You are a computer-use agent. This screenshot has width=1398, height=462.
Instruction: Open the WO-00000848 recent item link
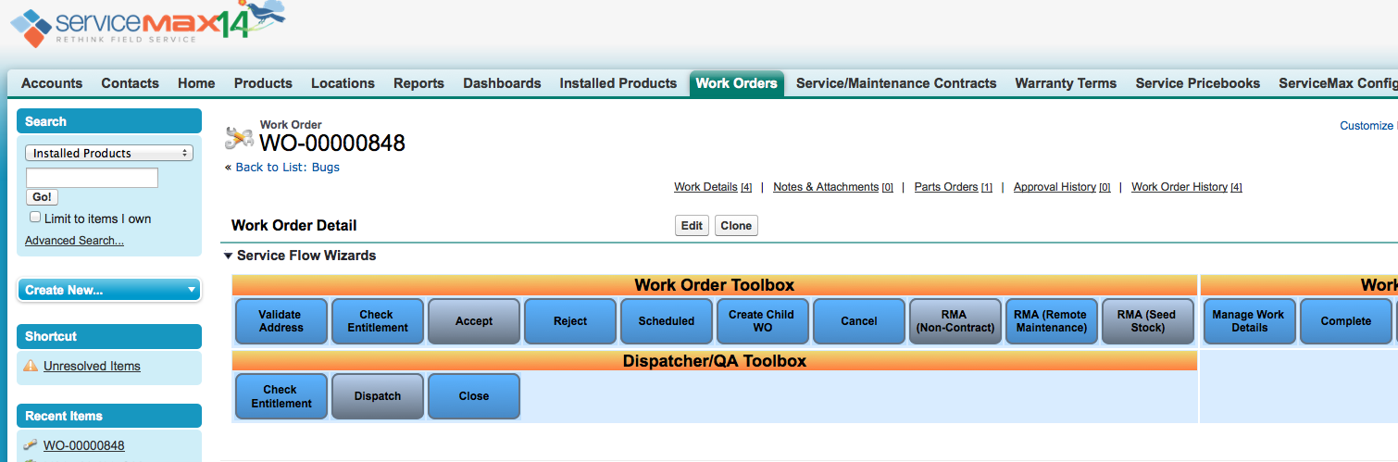tap(83, 445)
